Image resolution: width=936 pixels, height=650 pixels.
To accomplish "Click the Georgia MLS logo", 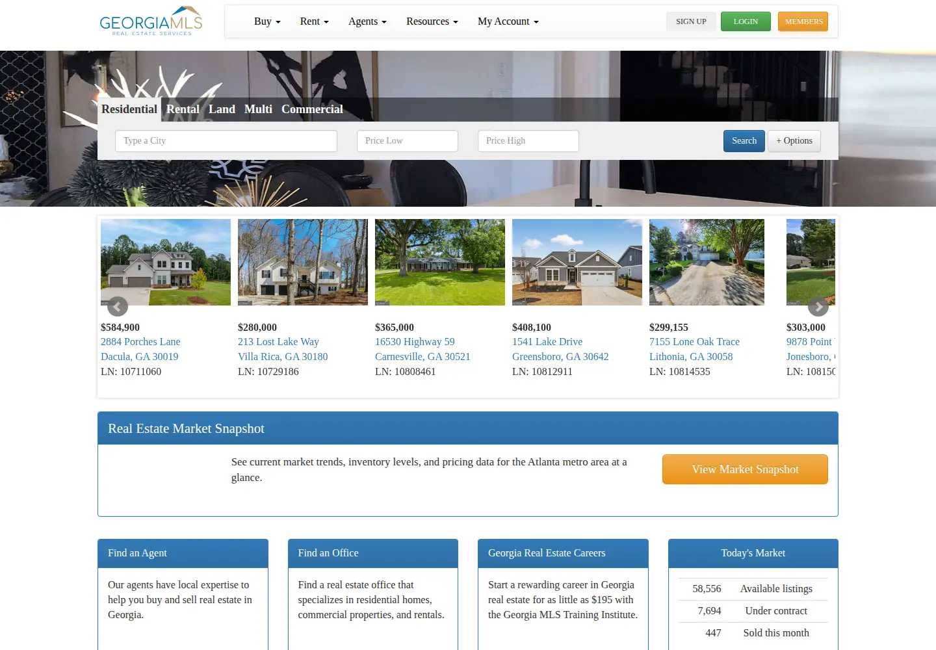I will point(151,21).
